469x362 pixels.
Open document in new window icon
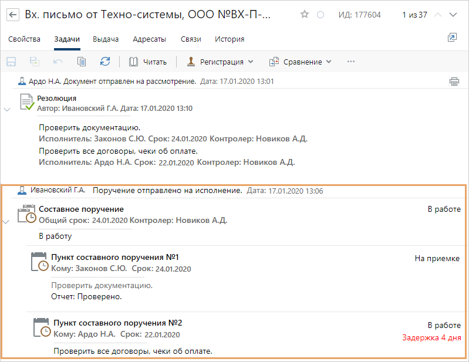coord(451,38)
